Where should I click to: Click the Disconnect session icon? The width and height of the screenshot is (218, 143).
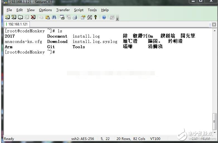(x=33, y=17)
